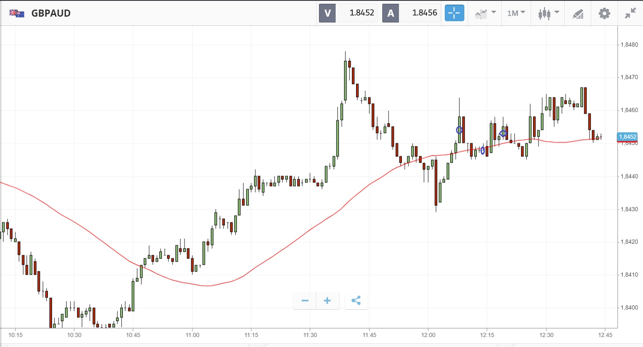Screen dimensions: 643x347
Task: Zoom in the chart with the plus button
Action: click(327, 301)
